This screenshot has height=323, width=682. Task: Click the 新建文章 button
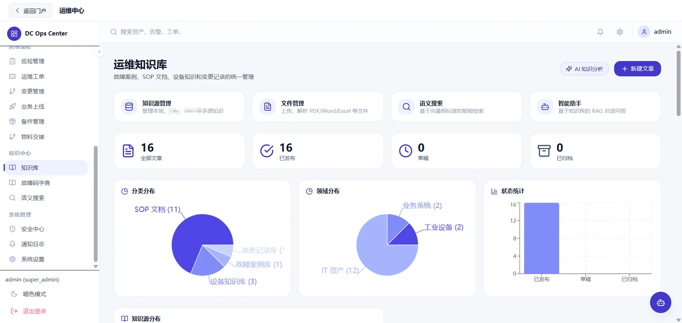637,69
